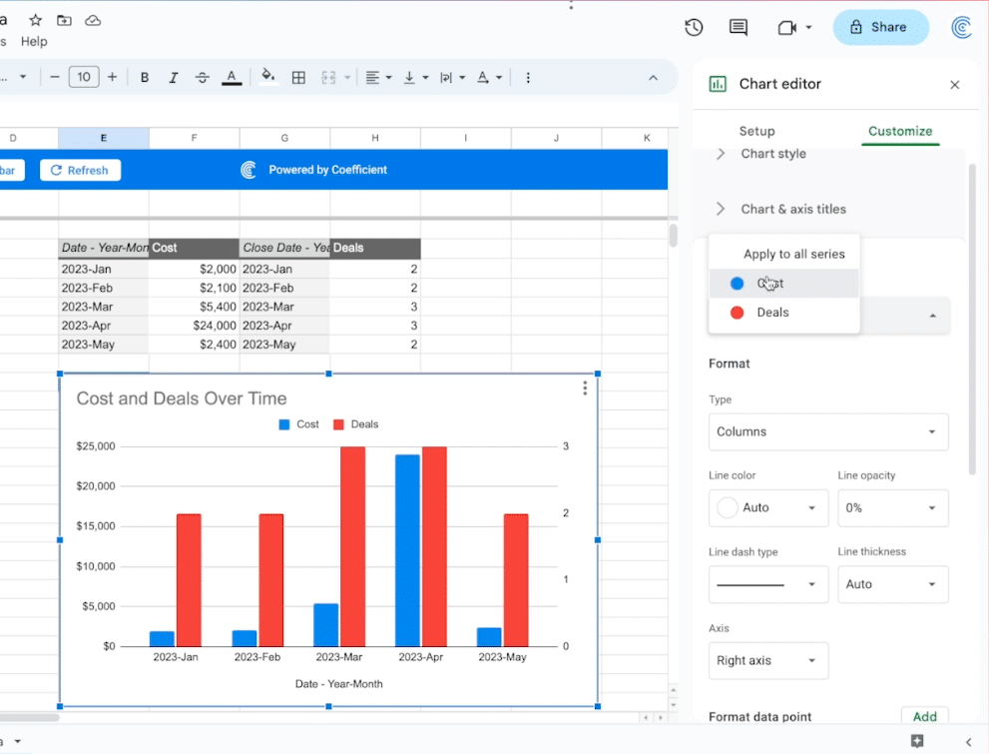The height and width of the screenshot is (754, 989).
Task: Click the Share button
Action: (x=880, y=27)
